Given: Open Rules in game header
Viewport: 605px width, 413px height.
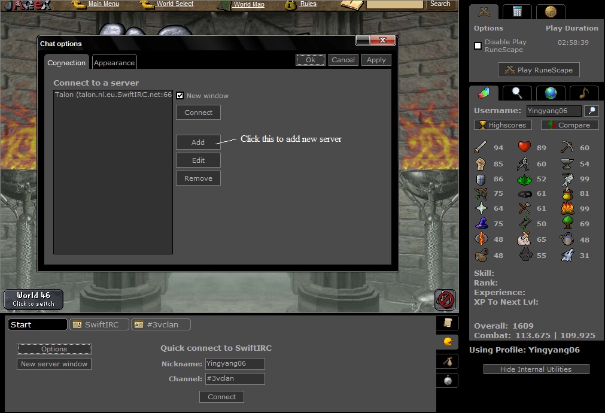Looking at the screenshot, I should click(x=308, y=4).
